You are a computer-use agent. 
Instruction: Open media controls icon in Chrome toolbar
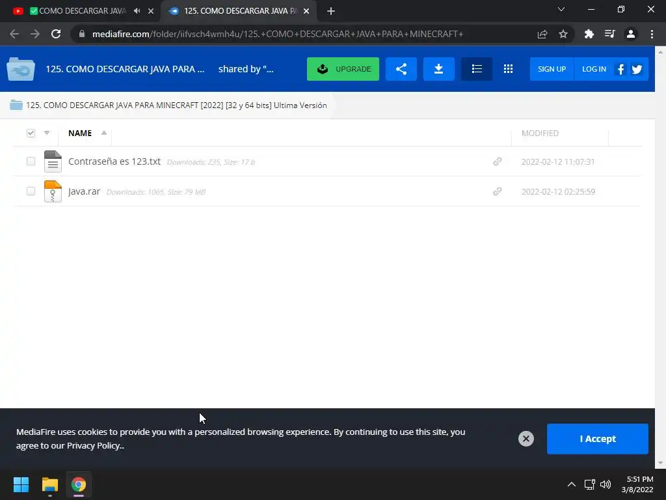tap(609, 34)
